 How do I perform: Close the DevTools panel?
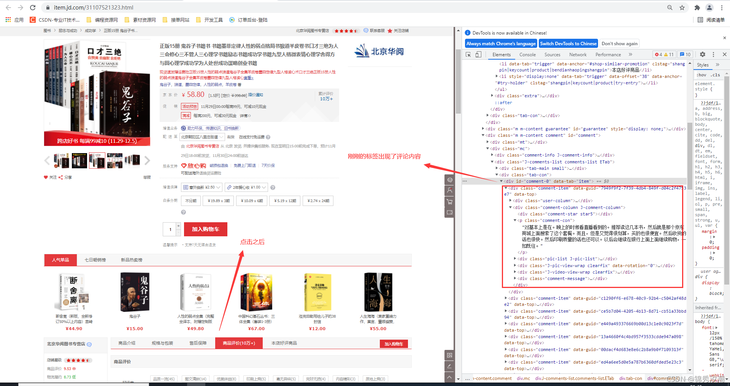coord(725,54)
